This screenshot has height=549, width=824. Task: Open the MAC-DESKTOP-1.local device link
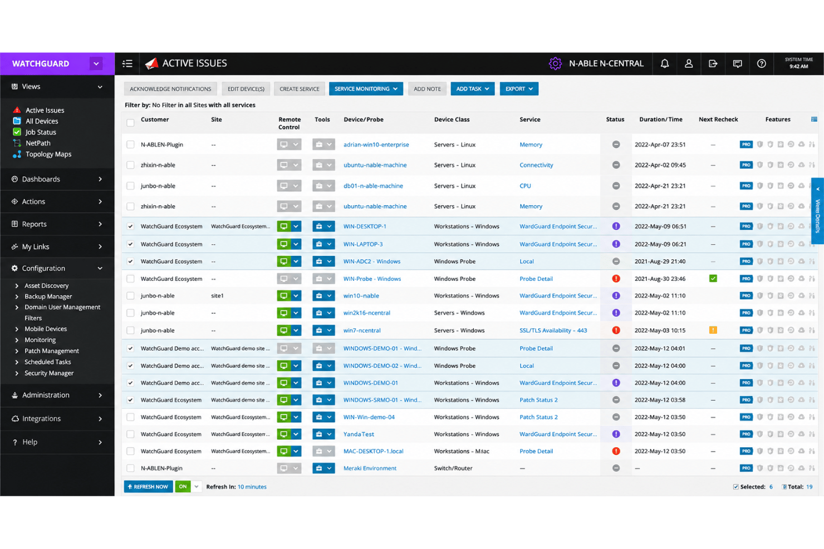tap(373, 451)
